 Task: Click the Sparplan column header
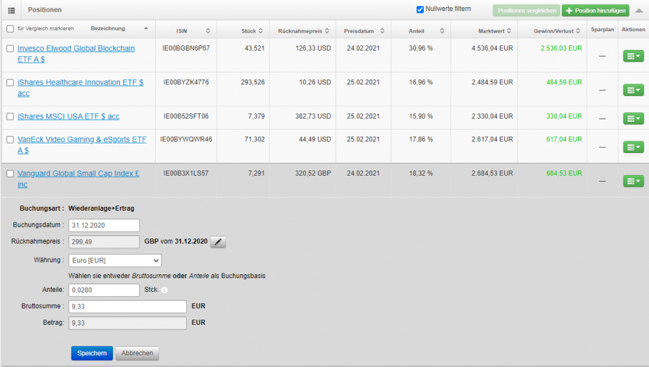coord(603,29)
